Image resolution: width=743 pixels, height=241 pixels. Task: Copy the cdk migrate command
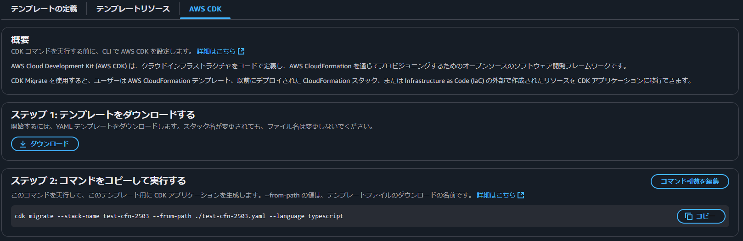click(x=701, y=216)
